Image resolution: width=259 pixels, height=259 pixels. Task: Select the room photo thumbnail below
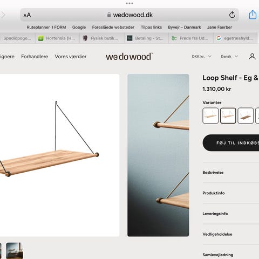pos(15,250)
